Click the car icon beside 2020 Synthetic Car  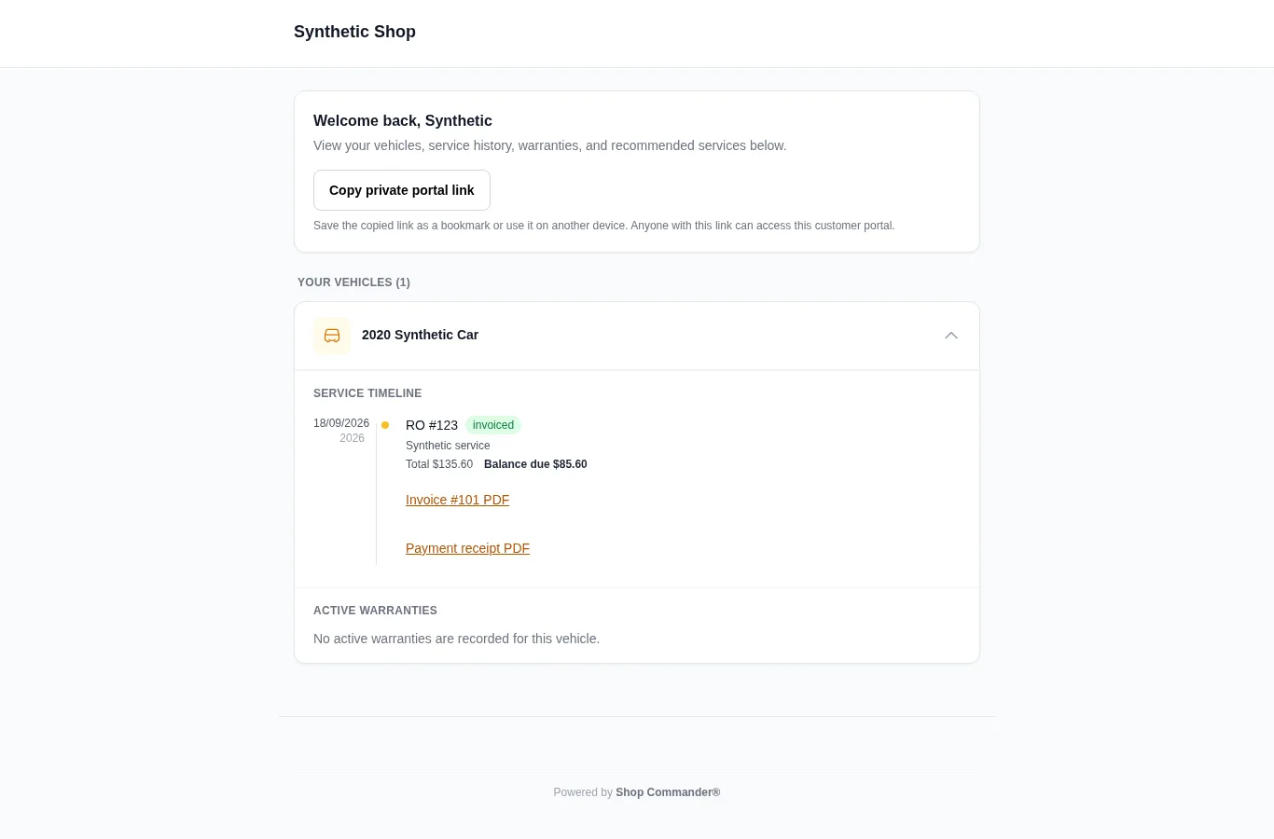click(332, 336)
